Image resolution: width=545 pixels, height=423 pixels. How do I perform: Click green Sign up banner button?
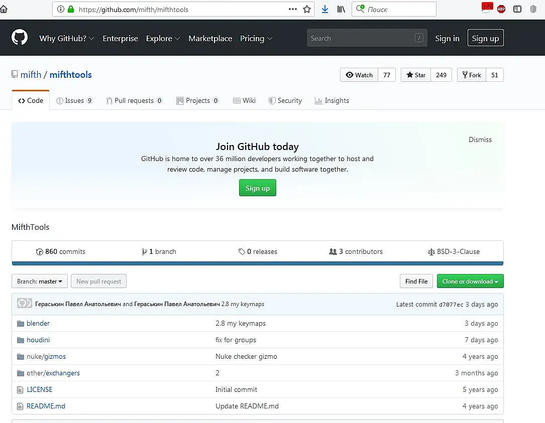(x=258, y=188)
